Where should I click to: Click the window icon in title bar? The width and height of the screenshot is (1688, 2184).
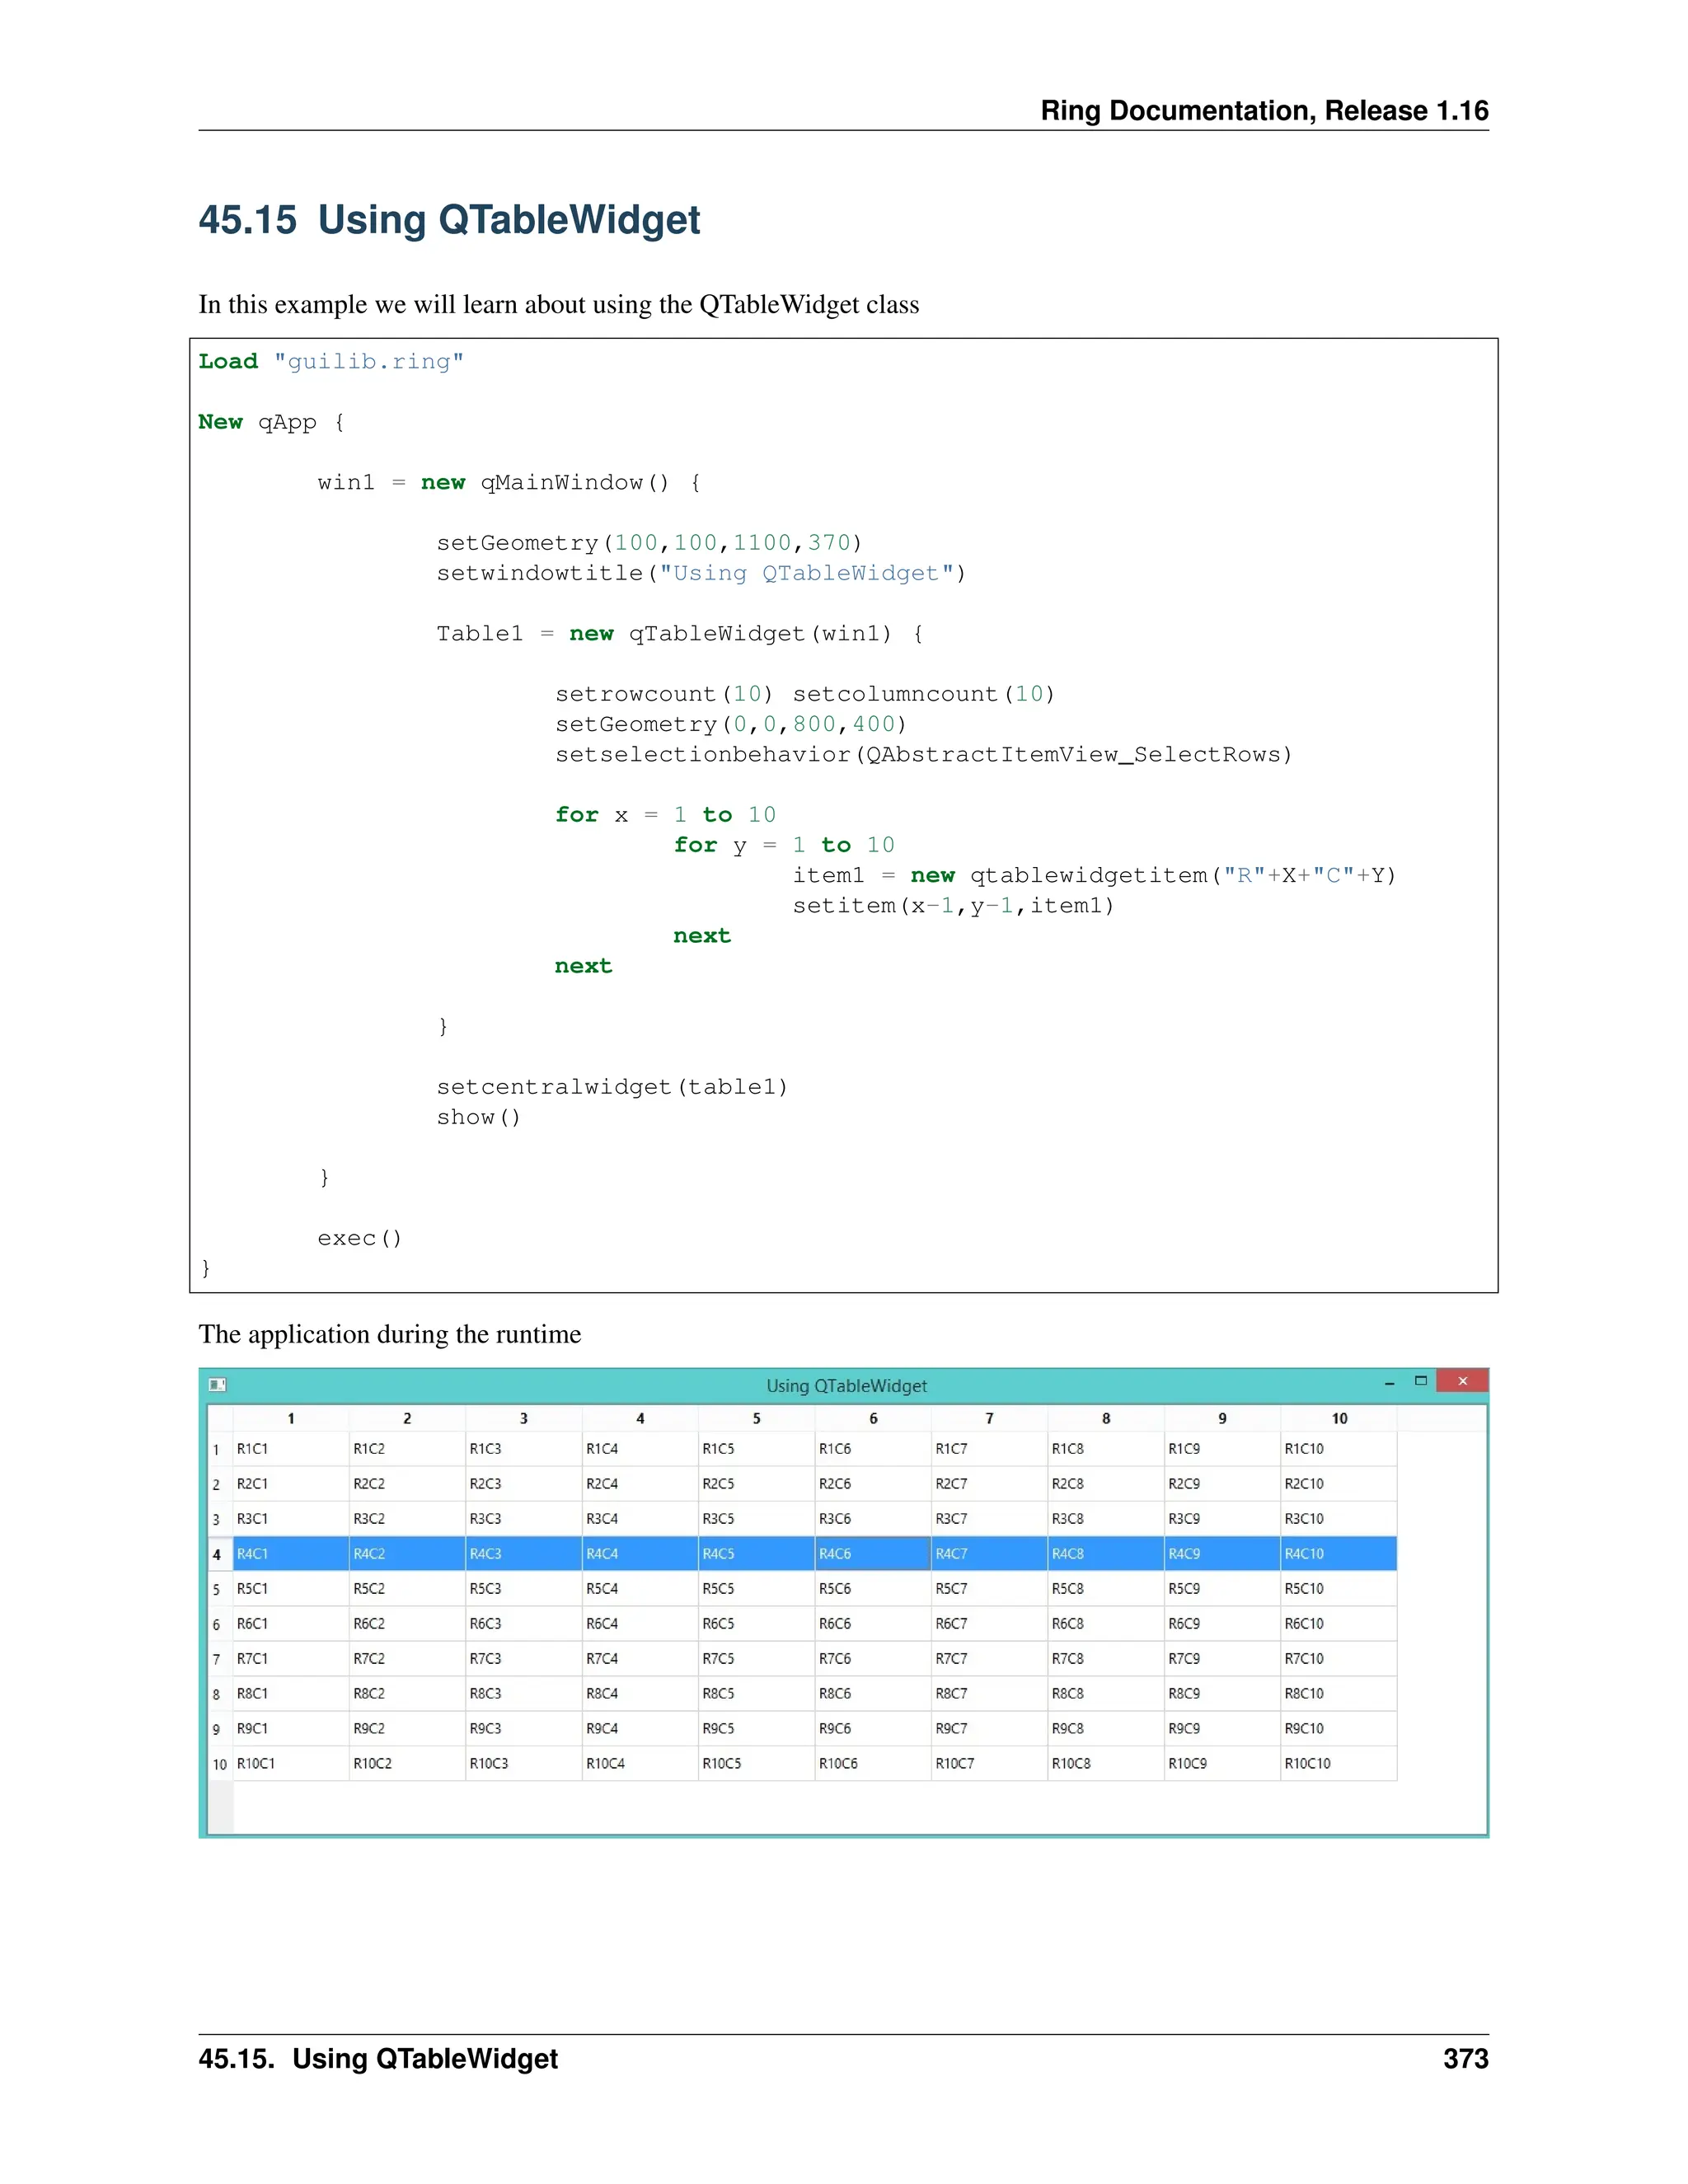[217, 1384]
